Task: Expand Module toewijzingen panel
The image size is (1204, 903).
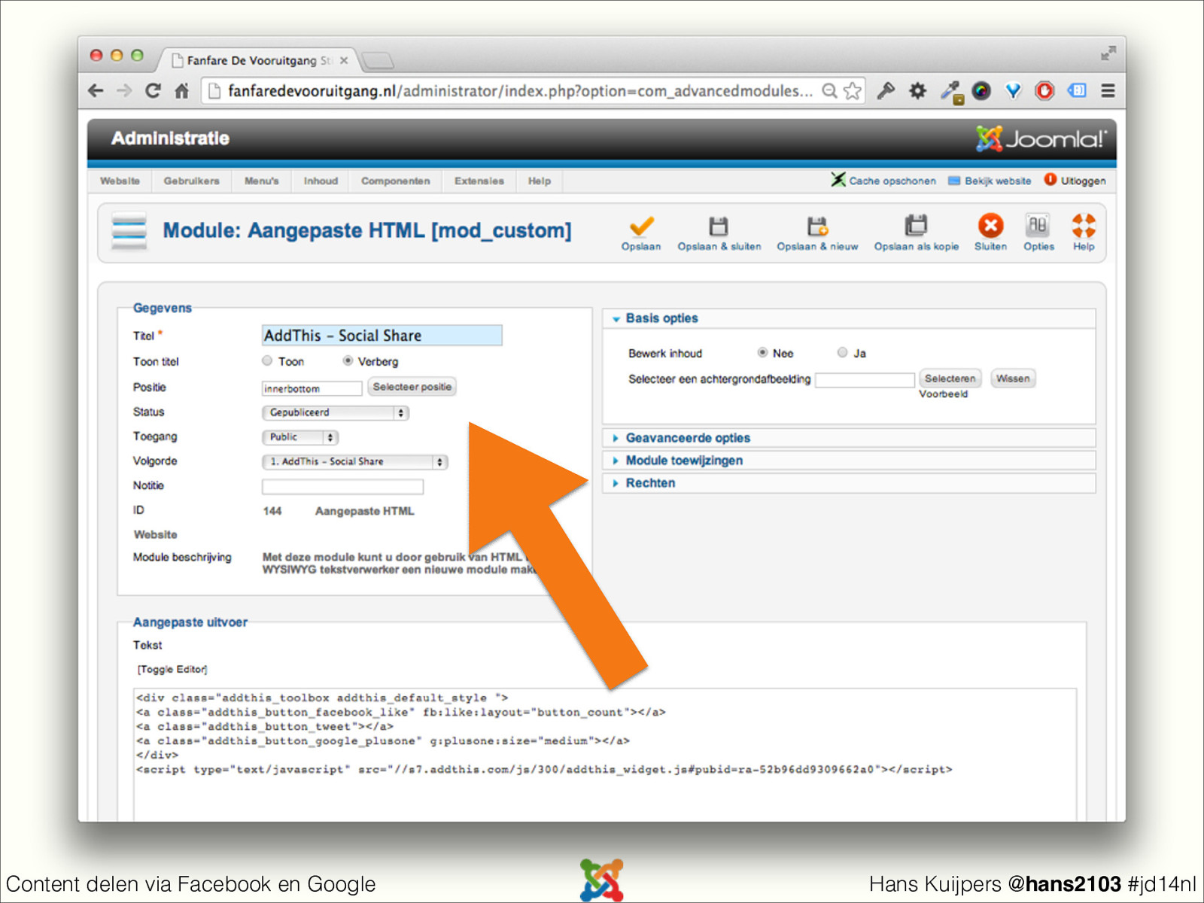Action: click(x=849, y=461)
